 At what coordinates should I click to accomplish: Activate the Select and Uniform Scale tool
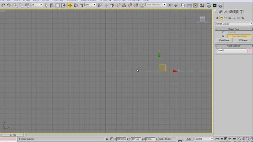(81, 6)
